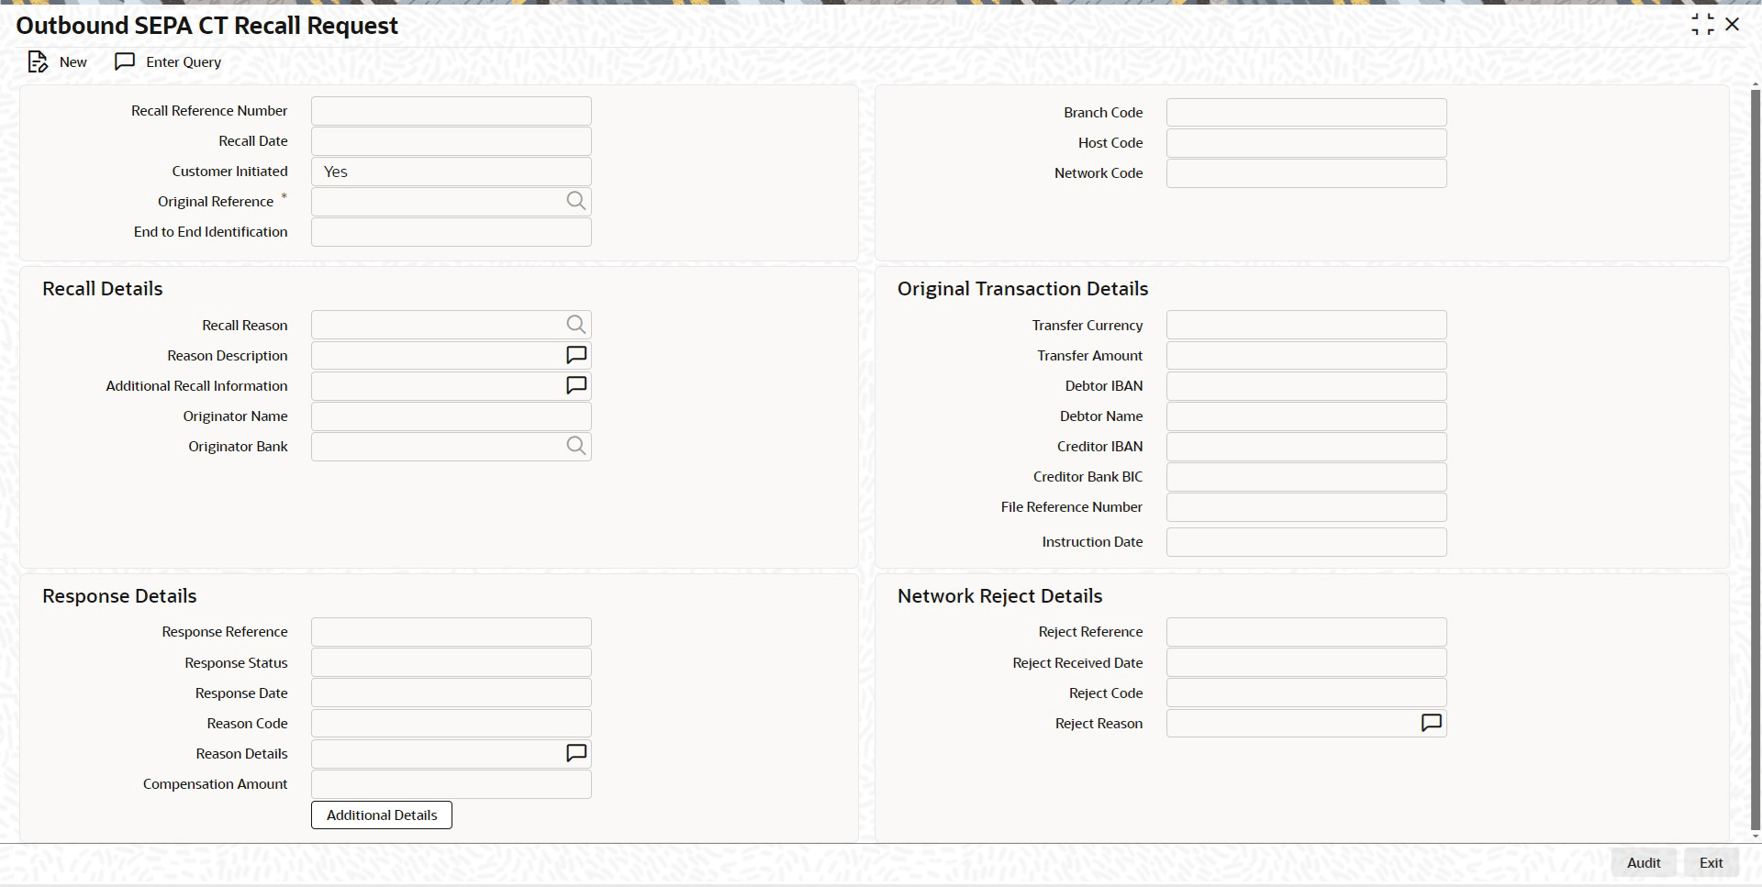Click the Debtor Name field
The image size is (1762, 887).
click(x=1307, y=416)
